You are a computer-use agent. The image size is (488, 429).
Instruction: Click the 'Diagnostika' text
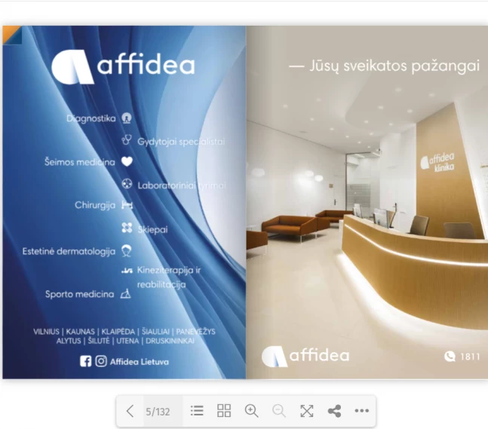[x=91, y=118]
